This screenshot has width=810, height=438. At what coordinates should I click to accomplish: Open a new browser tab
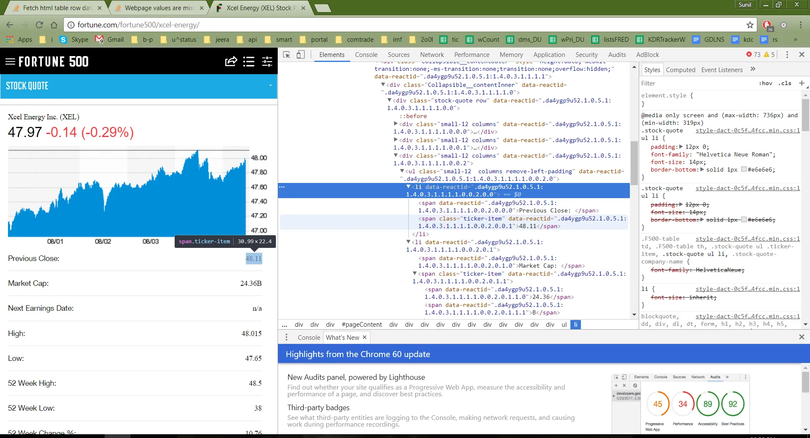(322, 8)
